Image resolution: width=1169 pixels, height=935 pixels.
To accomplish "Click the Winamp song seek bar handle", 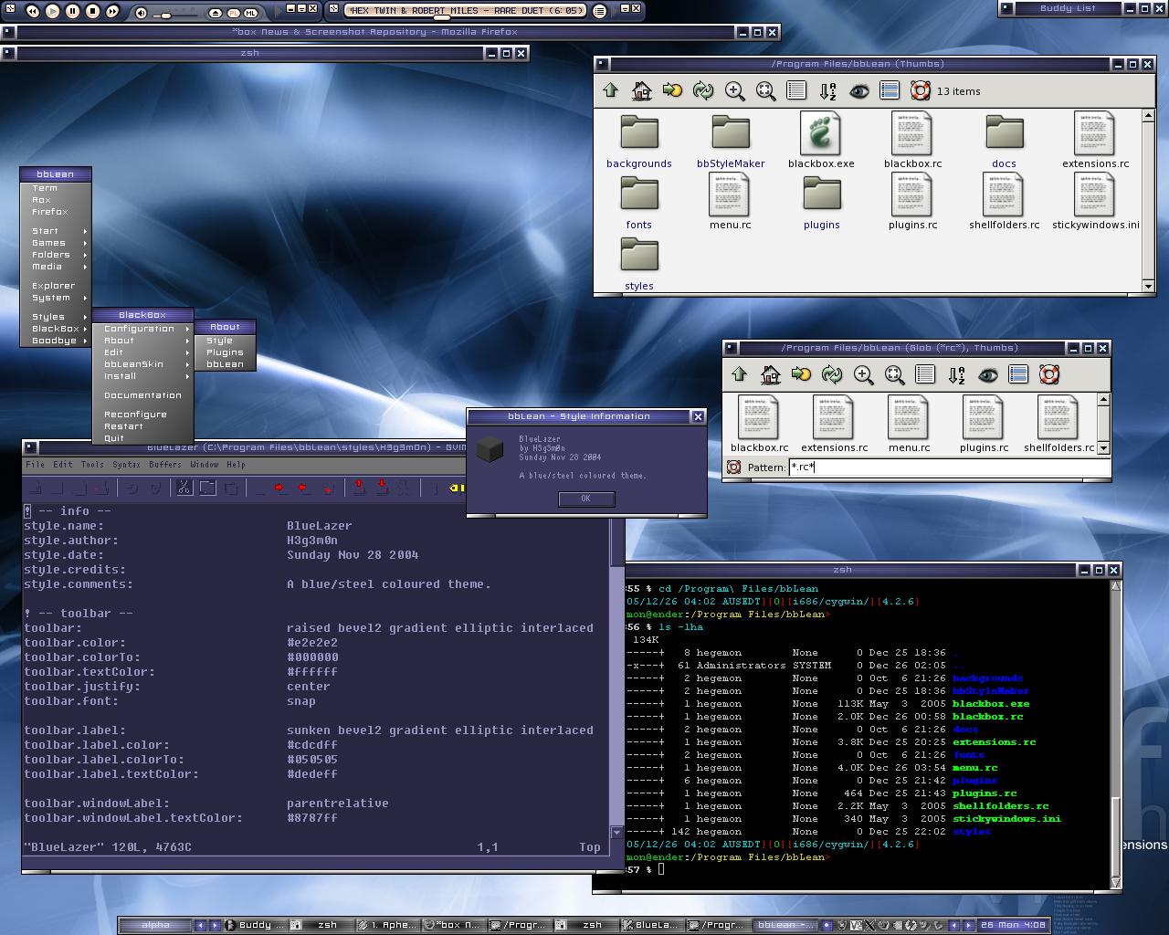I will tap(441, 17).
